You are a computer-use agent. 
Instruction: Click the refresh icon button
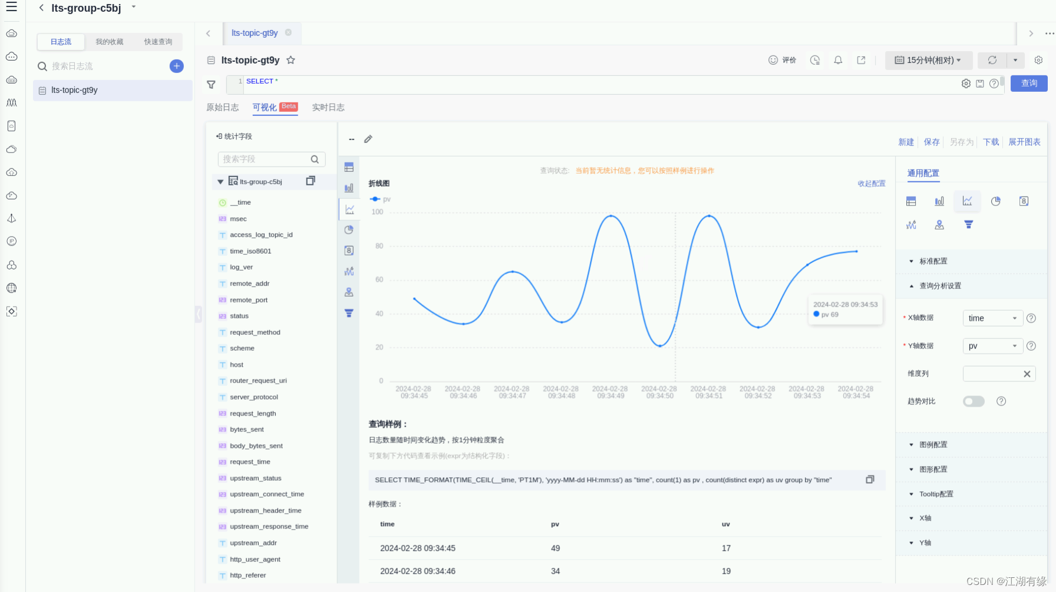[x=992, y=60]
